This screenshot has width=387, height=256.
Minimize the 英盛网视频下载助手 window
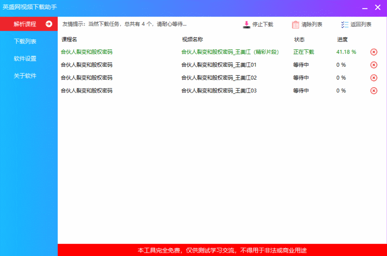pos(365,8)
